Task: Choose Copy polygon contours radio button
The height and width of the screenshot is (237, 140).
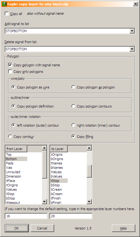Action: click(73, 106)
